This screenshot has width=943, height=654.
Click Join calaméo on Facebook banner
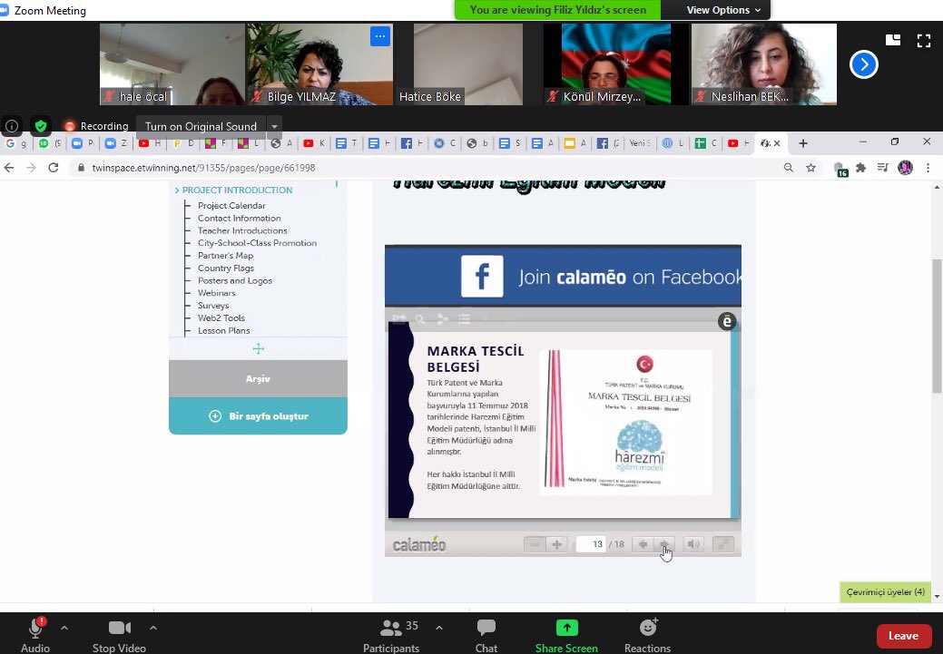click(x=563, y=277)
